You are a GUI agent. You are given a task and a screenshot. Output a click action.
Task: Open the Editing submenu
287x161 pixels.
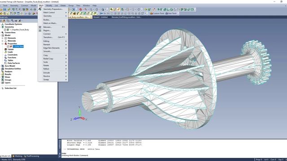pyautogui.click(x=53, y=41)
